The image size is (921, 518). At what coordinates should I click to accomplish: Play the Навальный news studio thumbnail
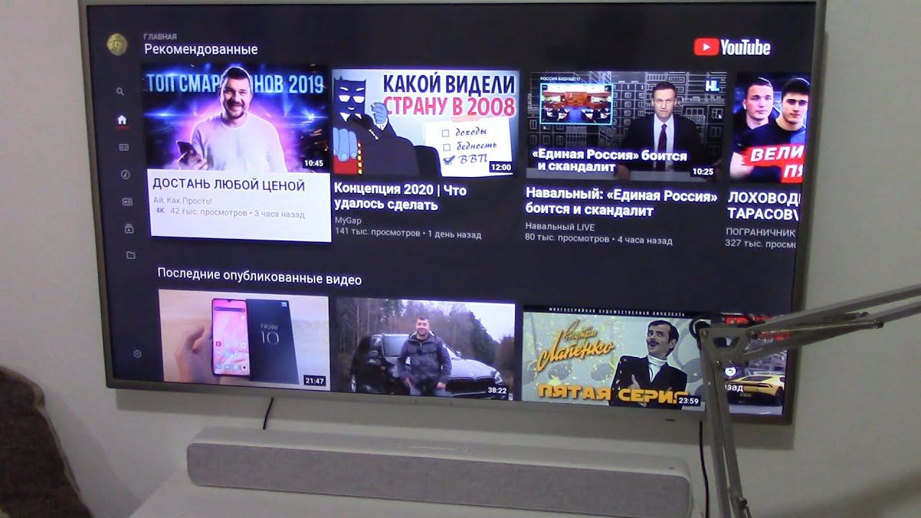click(x=625, y=124)
